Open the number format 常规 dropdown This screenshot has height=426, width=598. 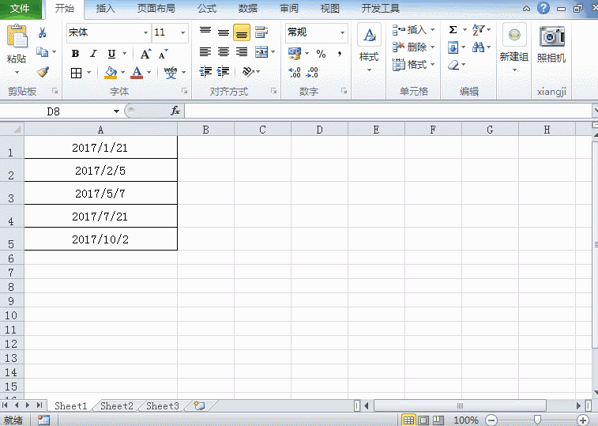pos(342,33)
